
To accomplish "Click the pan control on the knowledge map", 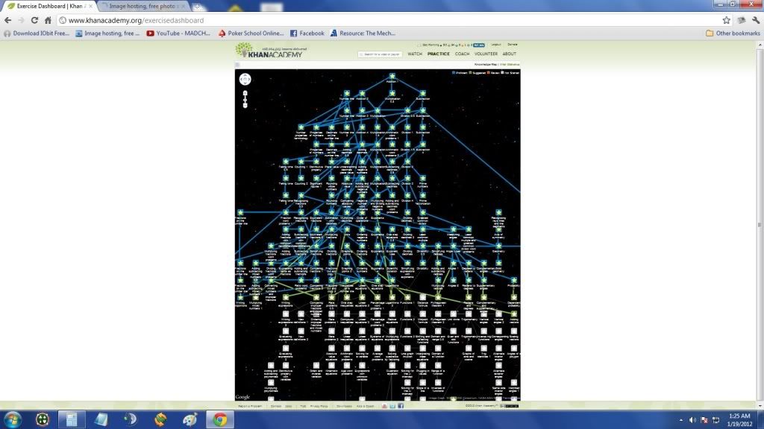I will (x=245, y=79).
